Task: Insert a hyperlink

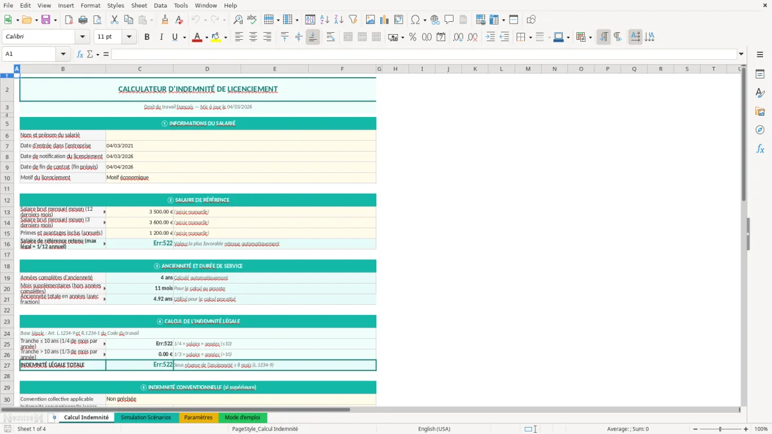Action: (435, 20)
